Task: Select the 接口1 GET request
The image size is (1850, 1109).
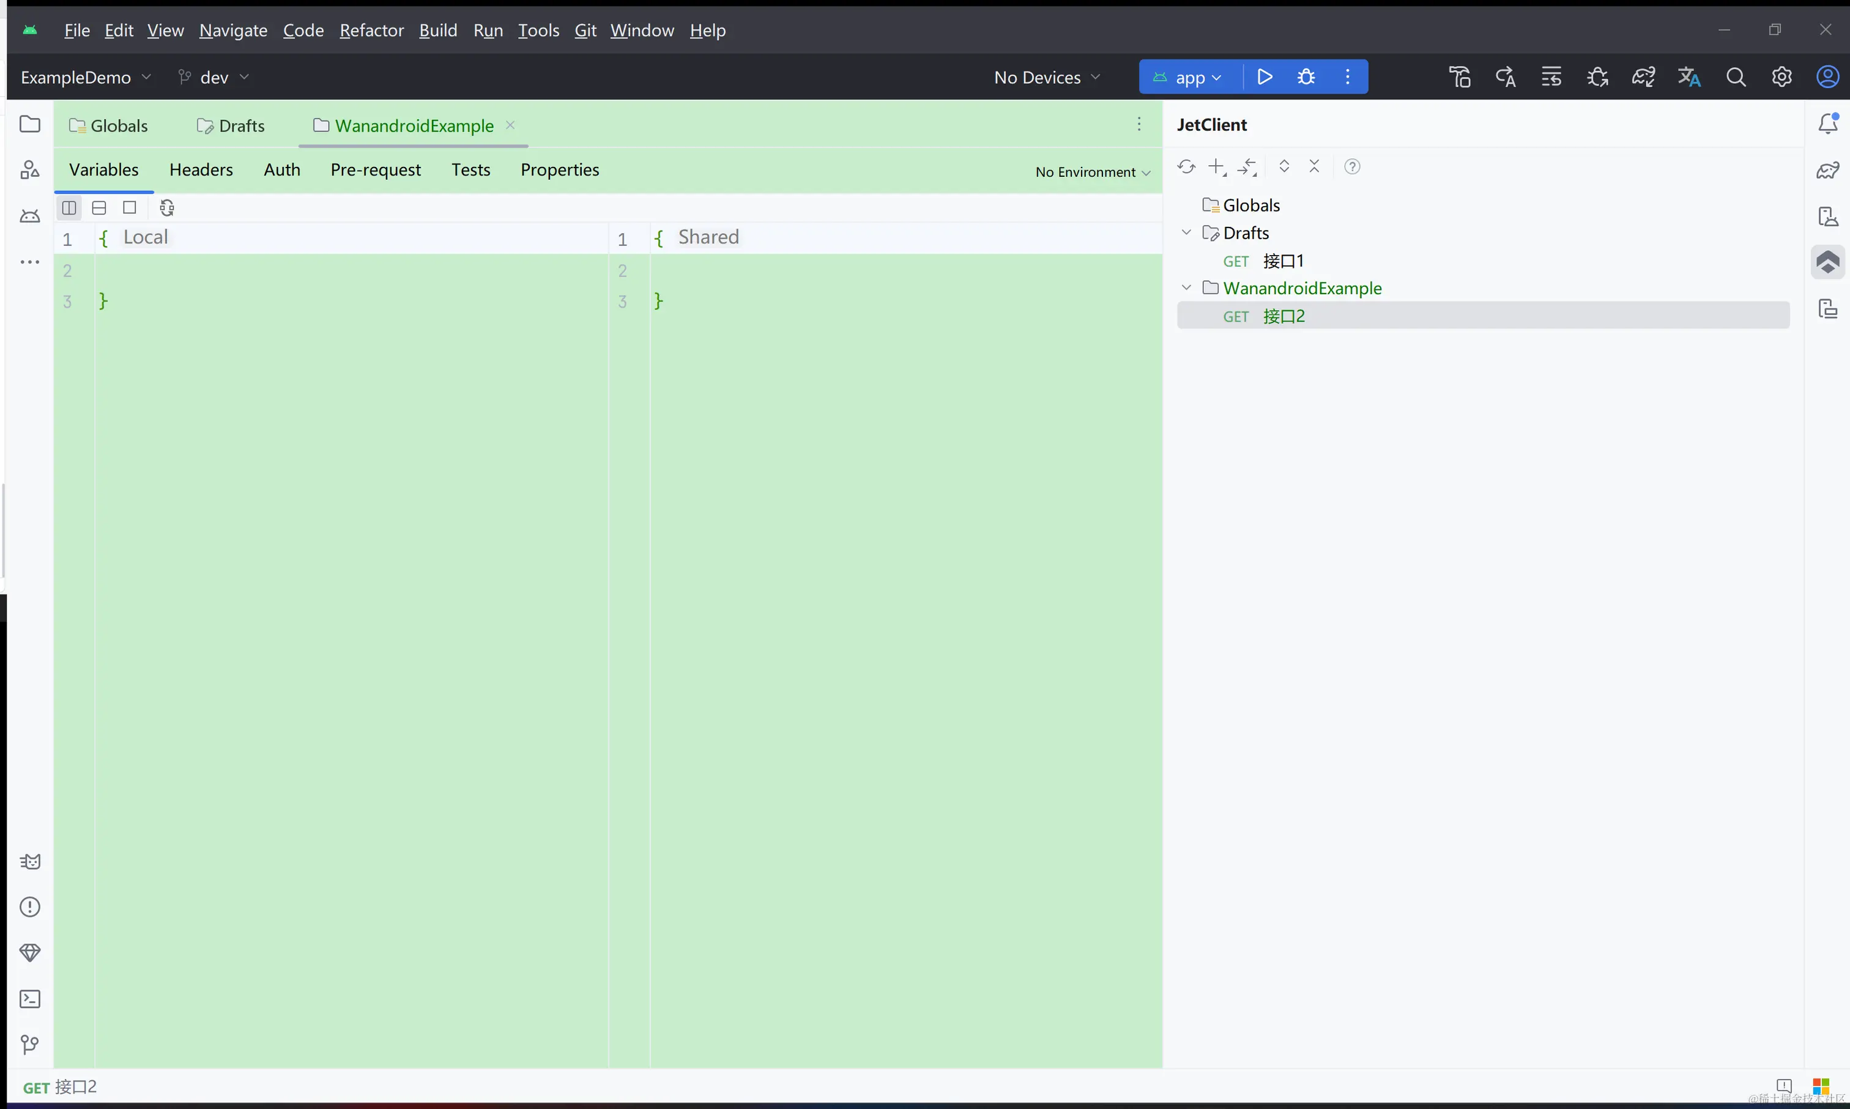Action: (x=1282, y=261)
